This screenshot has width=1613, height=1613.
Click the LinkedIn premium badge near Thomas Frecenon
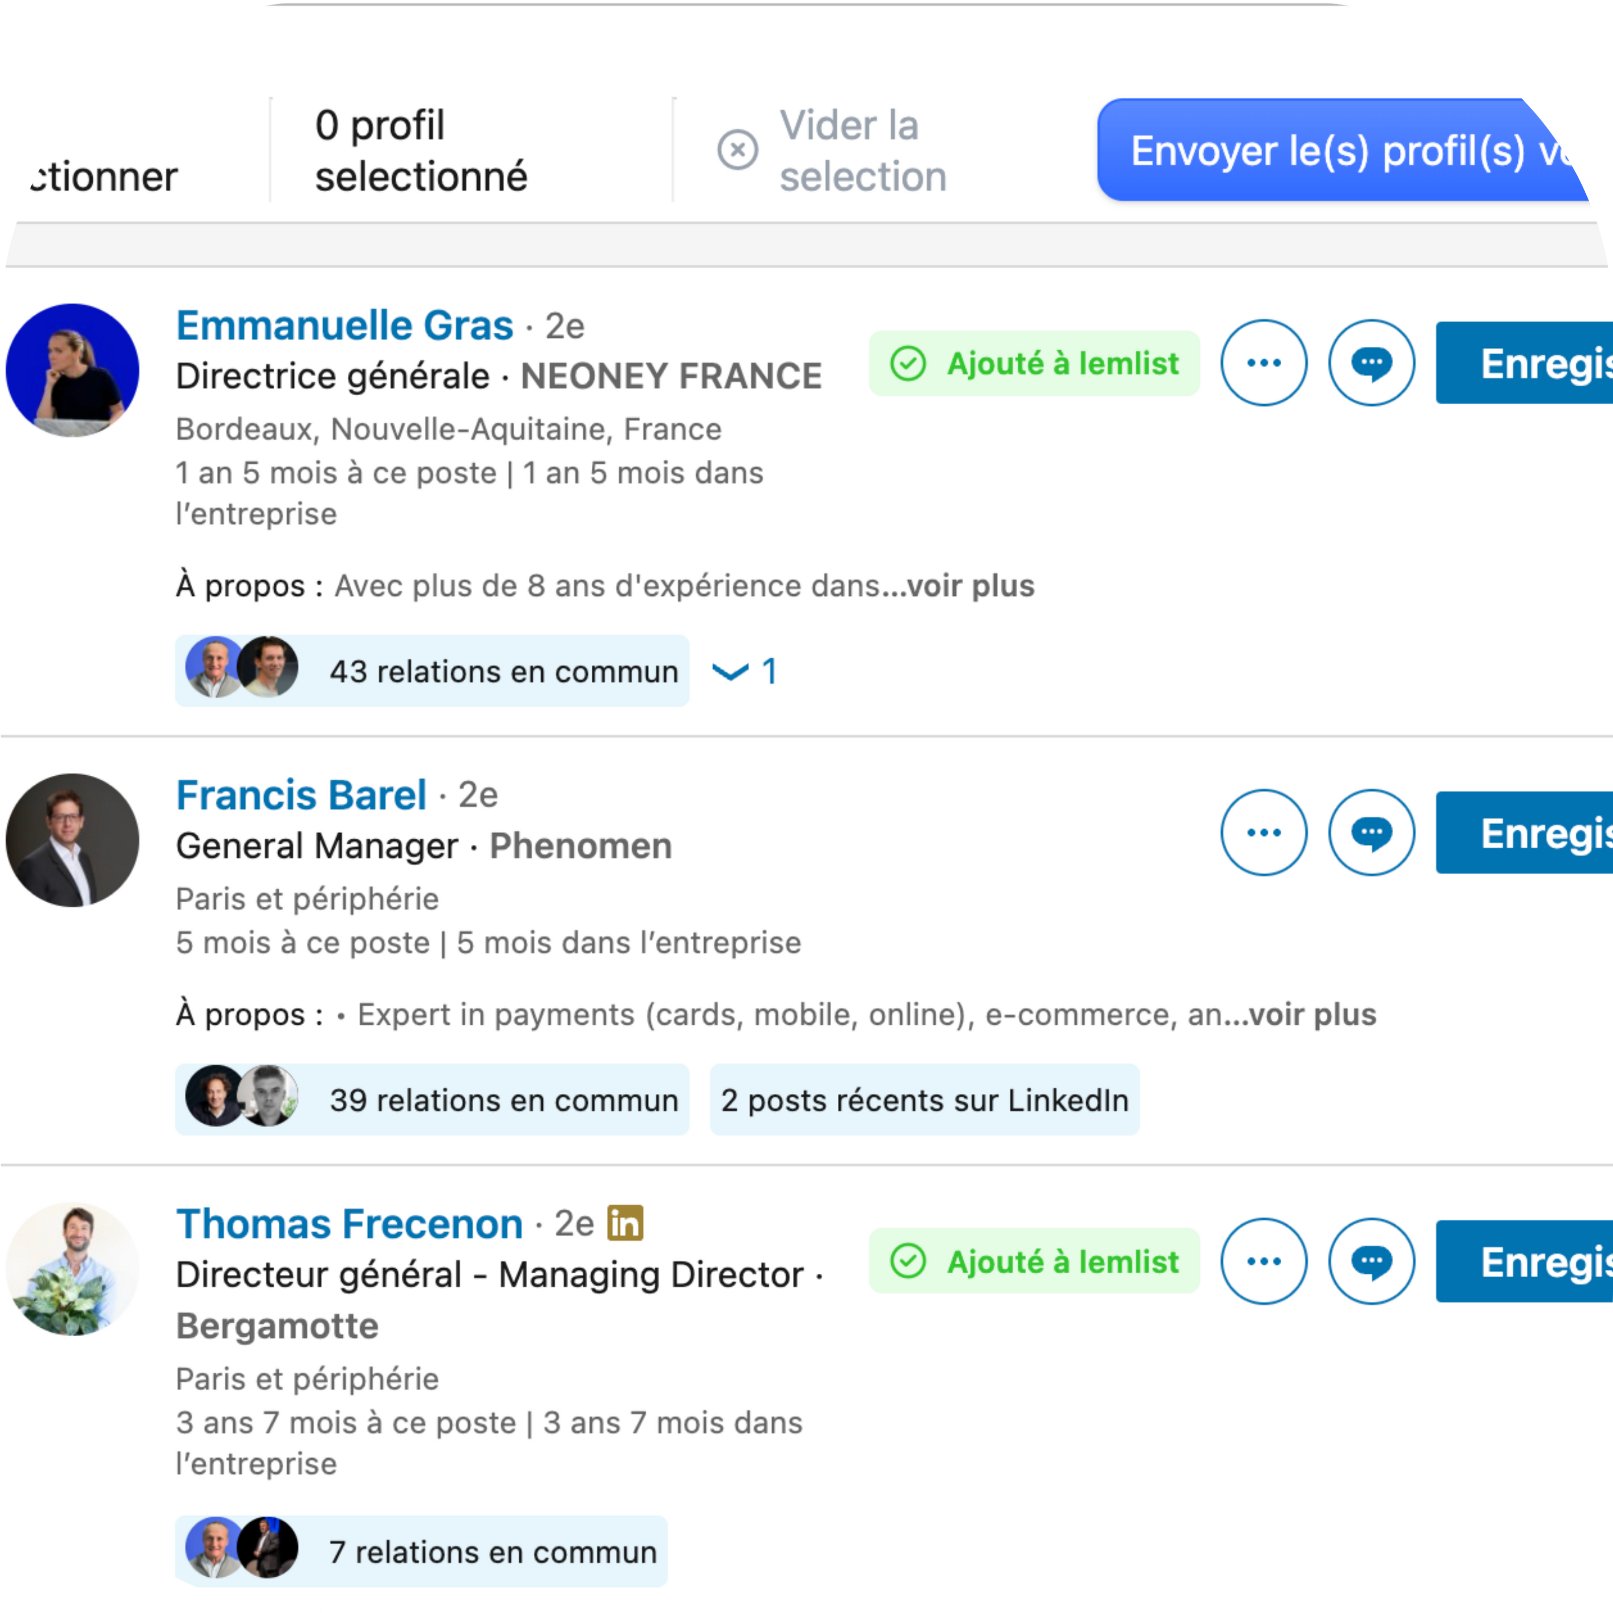point(626,1223)
